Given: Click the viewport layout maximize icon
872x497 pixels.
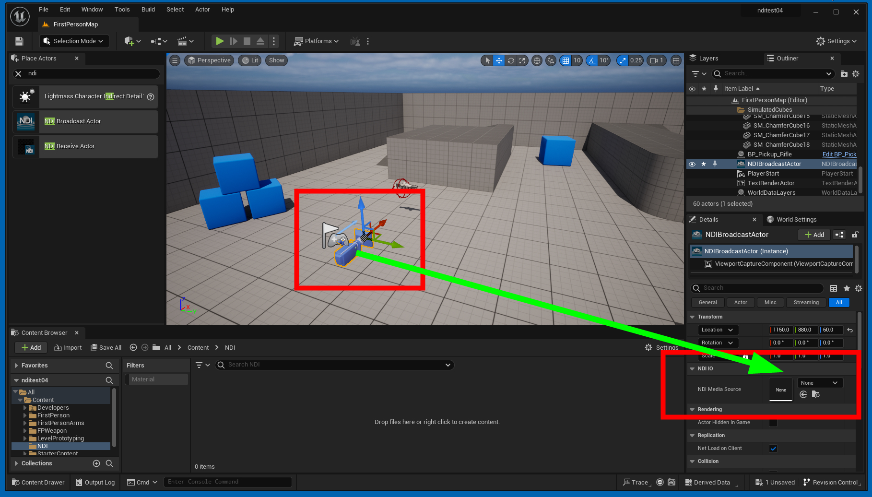Looking at the screenshot, I should click(676, 60).
